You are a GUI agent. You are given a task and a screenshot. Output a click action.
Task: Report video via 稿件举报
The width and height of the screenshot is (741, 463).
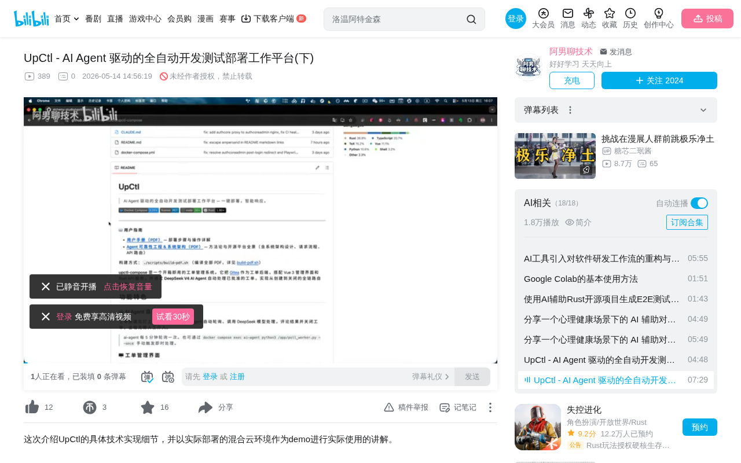[x=406, y=407]
